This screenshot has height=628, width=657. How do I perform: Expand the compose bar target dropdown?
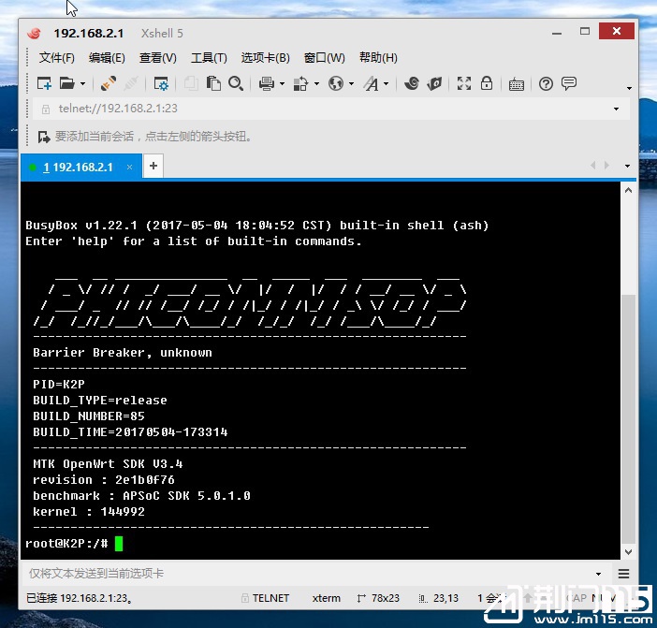598,574
